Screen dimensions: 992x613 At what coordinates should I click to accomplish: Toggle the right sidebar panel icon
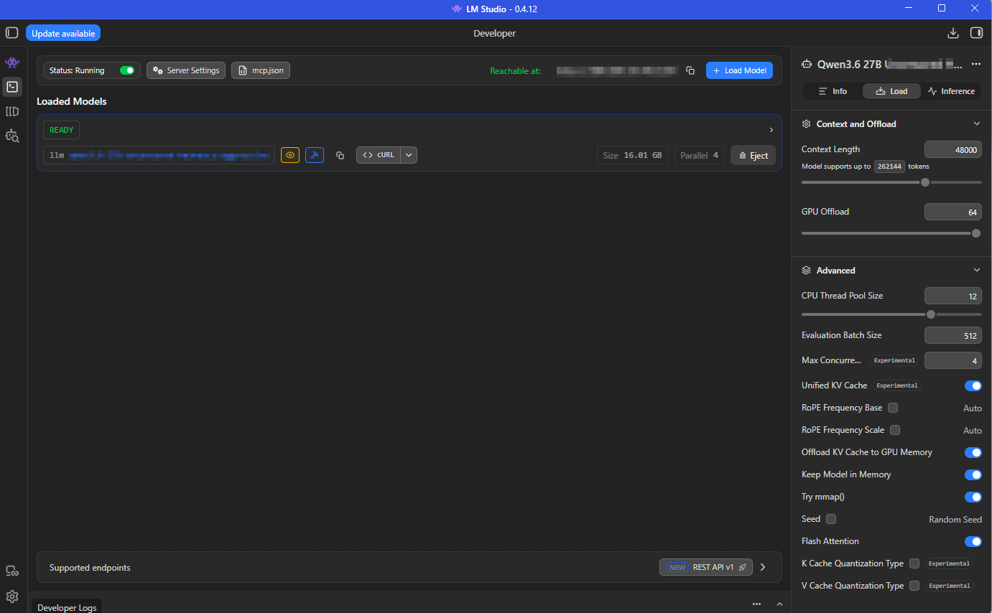click(976, 33)
